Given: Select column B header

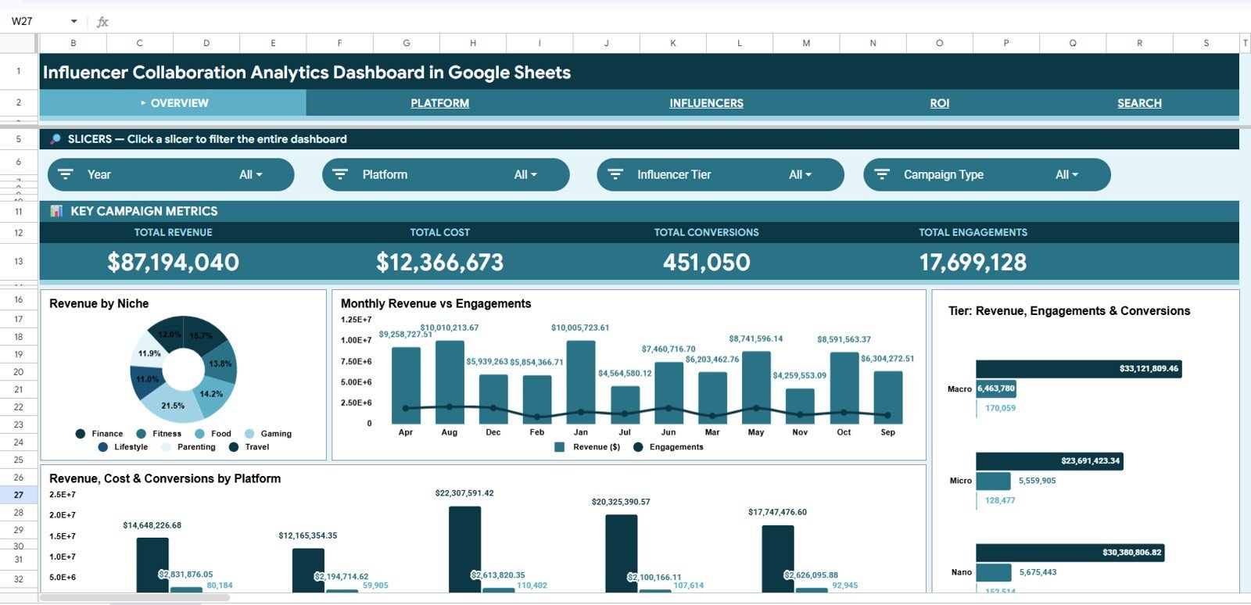Looking at the screenshot, I should (73, 43).
